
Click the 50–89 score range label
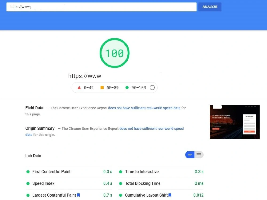(x=113, y=87)
